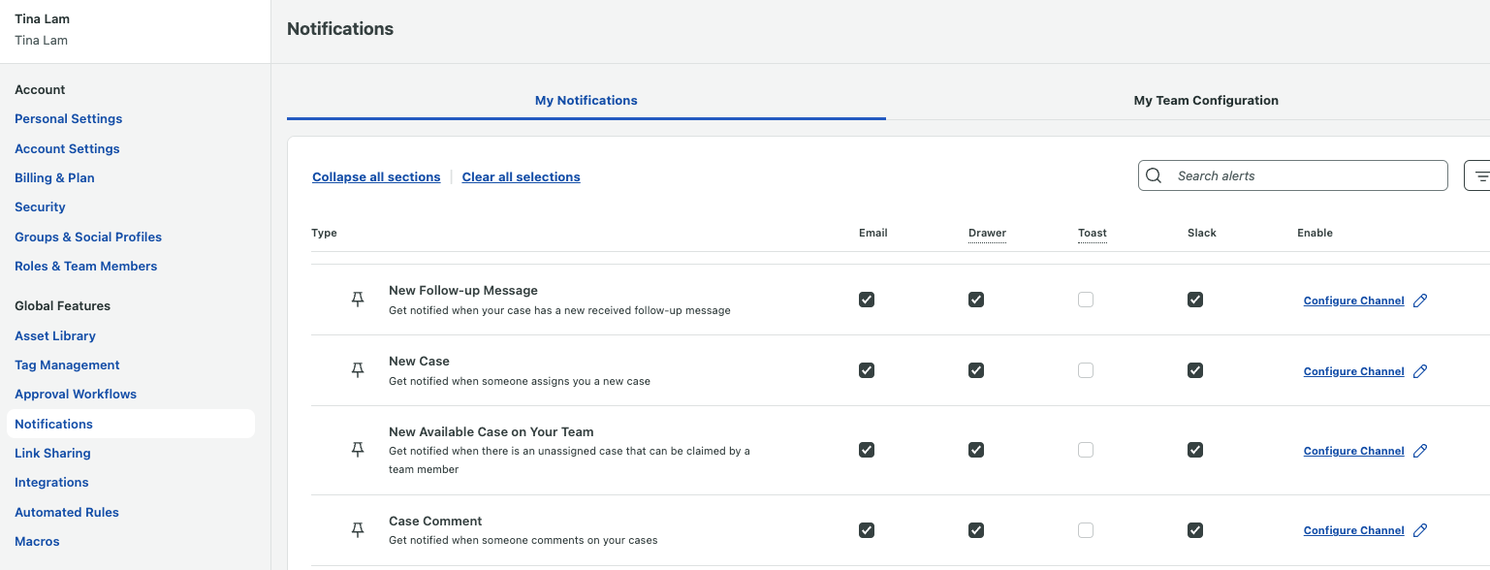Viewport: 1490px width, 570px height.
Task: Pin New Available Case on Your Team
Action: click(x=358, y=450)
